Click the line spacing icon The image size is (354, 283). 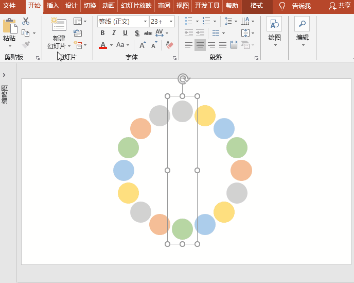coord(228,21)
